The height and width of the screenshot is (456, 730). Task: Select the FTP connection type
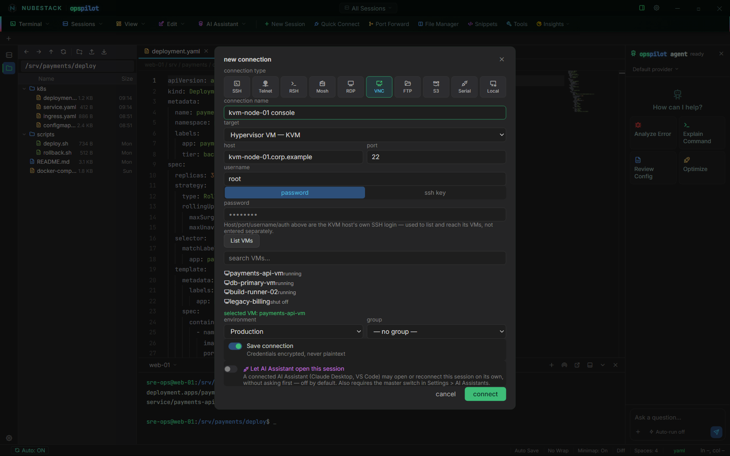click(407, 87)
